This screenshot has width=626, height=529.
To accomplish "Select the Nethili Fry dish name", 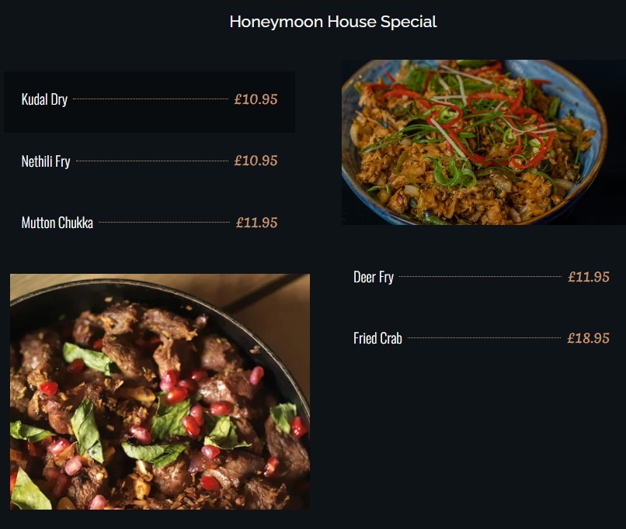I will [46, 161].
